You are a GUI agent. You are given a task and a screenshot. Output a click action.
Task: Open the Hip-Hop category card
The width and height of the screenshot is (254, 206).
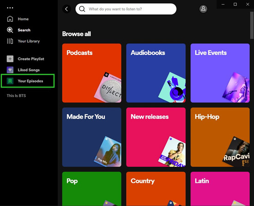tap(220, 137)
